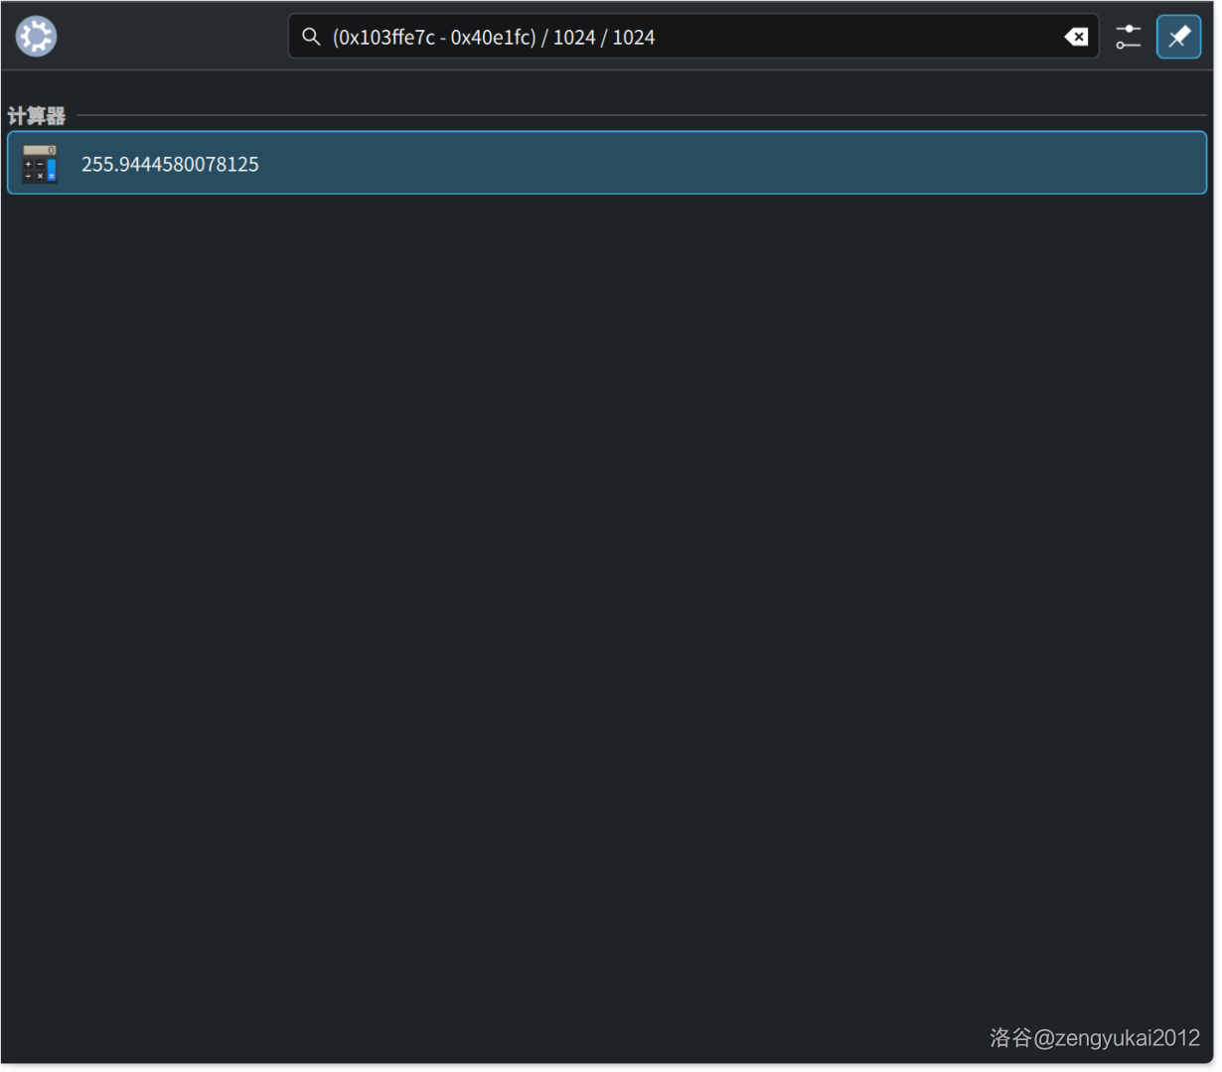
Task: Click the trailing "1024 / 1024" in query
Action: pyautogui.click(x=604, y=38)
